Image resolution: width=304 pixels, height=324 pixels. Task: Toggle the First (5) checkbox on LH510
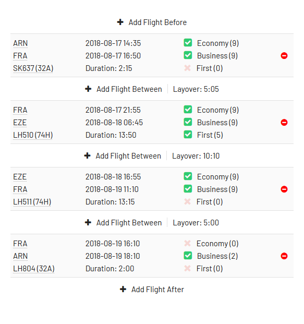(x=188, y=135)
